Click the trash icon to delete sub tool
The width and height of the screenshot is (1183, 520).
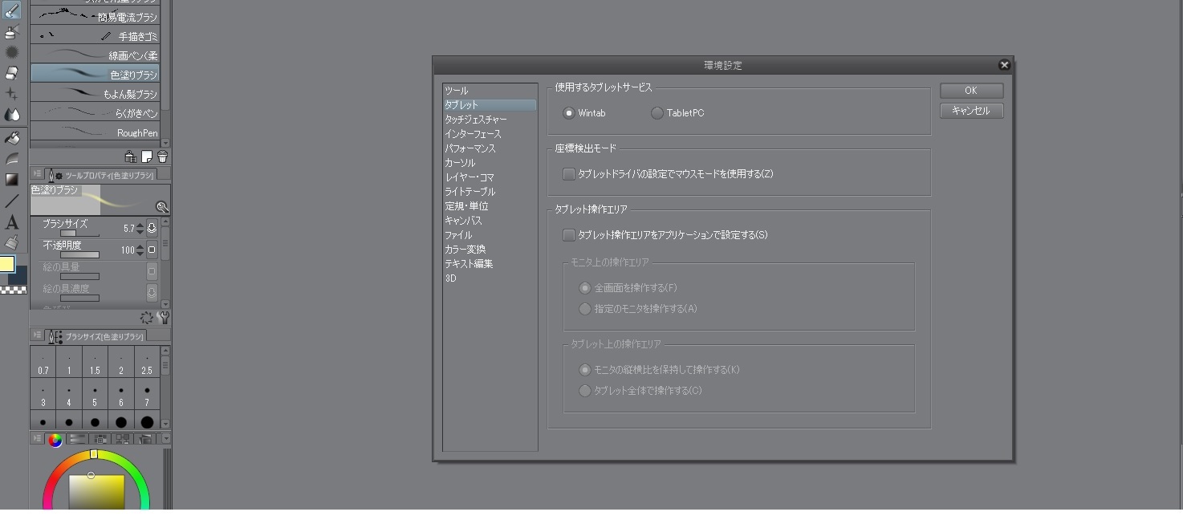click(163, 157)
